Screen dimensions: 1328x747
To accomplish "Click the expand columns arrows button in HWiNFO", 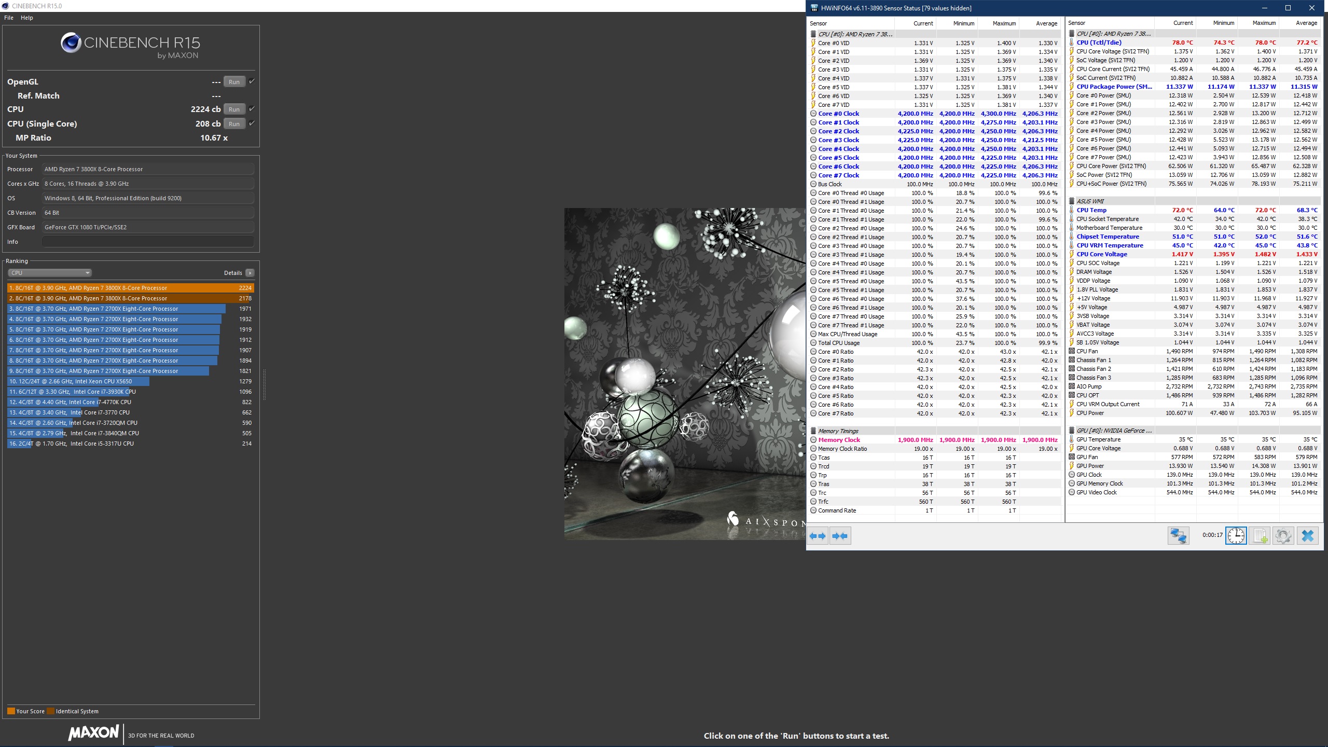I will tap(818, 536).
